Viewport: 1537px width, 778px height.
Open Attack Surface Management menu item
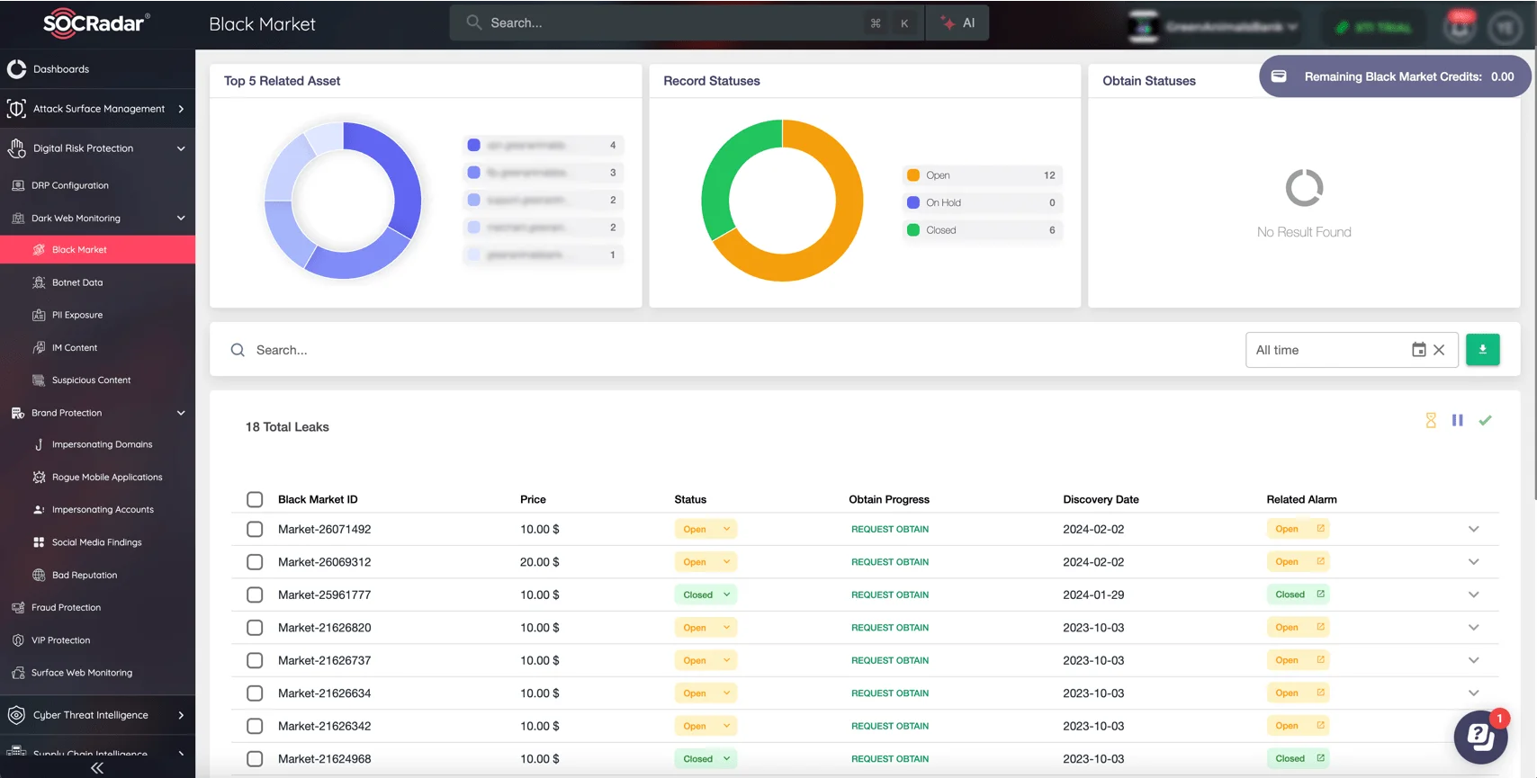[x=97, y=109]
